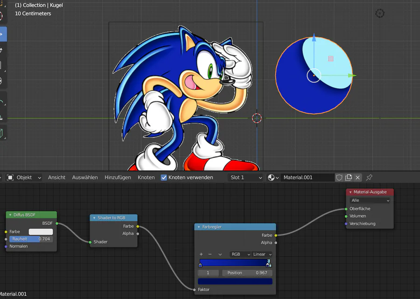The height and width of the screenshot is (299, 420).
Task: Click the Farbe input socket on Diffus BSDF
Action: pos(6,232)
